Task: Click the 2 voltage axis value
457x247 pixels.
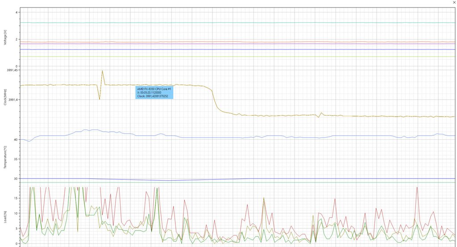Action: 17,39
